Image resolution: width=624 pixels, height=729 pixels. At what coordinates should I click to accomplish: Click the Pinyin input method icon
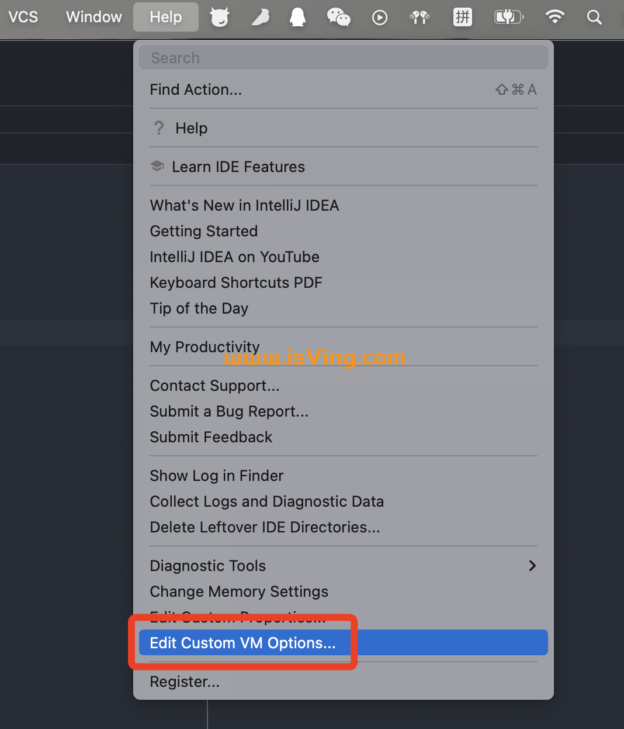tap(462, 18)
